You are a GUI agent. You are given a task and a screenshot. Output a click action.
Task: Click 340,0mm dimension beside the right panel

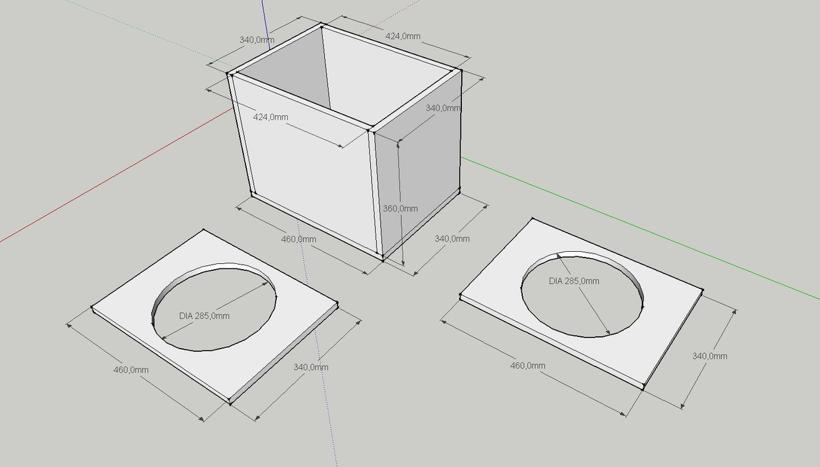coord(710,356)
